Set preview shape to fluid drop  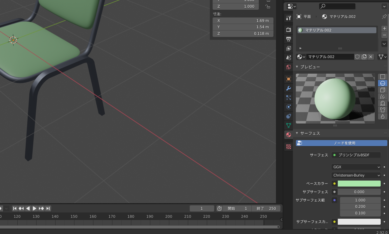pyautogui.click(x=383, y=117)
